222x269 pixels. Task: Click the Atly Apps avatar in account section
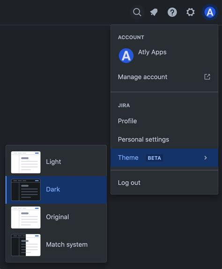pos(126,56)
